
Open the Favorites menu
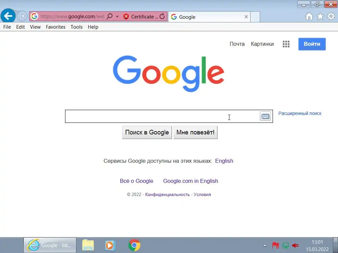55,27
